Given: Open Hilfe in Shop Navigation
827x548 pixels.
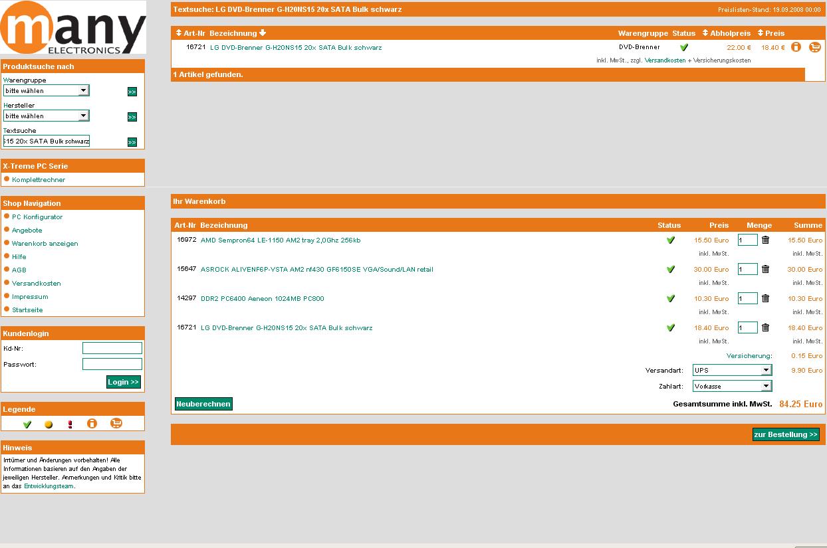Looking at the screenshot, I should click(x=19, y=257).
